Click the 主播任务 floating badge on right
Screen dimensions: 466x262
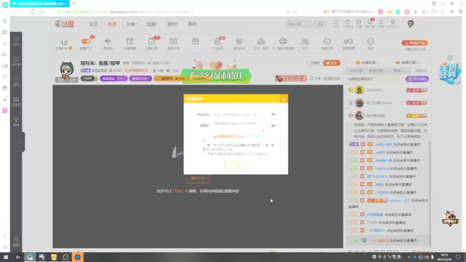(450, 72)
